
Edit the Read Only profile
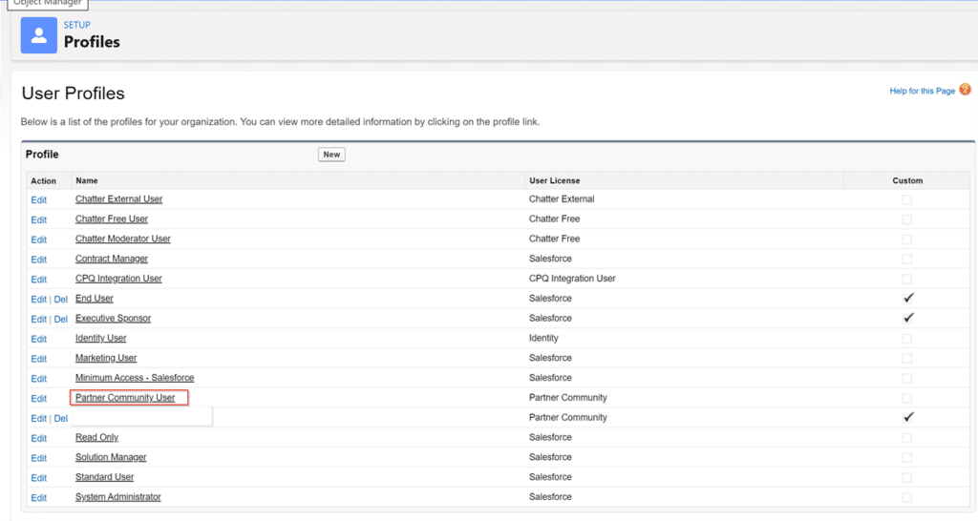point(38,438)
